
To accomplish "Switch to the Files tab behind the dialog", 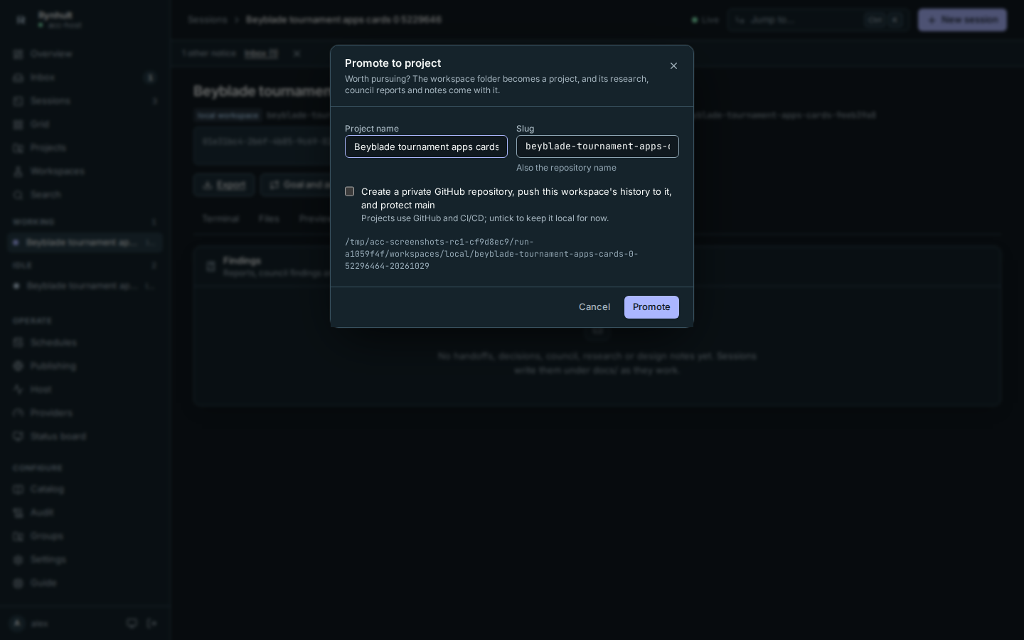I will (x=269, y=219).
